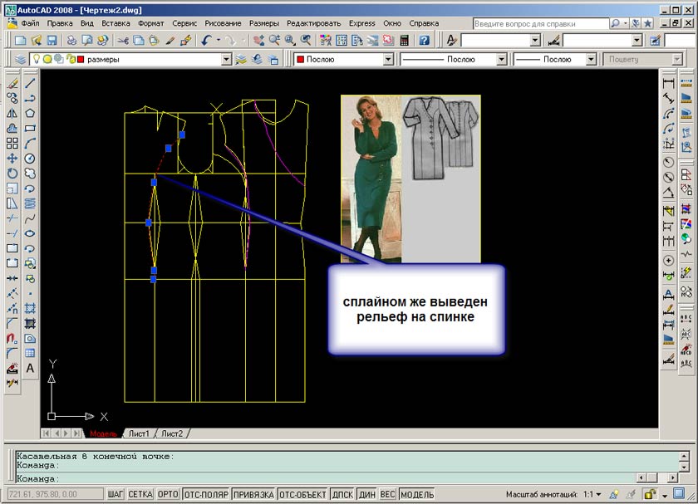
Task: Open the color dropdown set to Послою
Action: coord(387,60)
